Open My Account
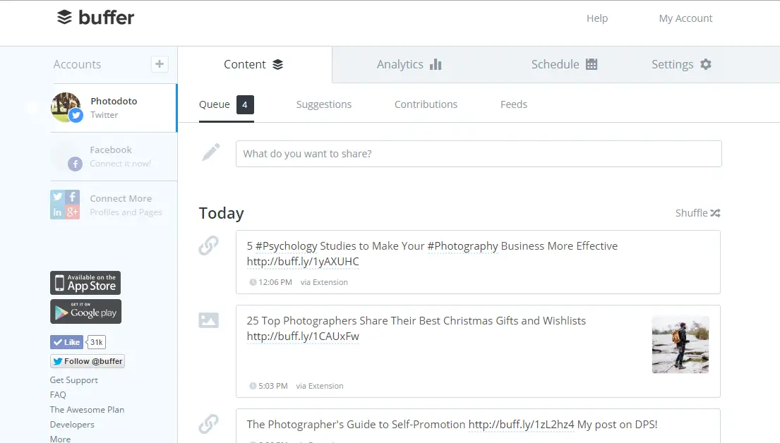780x443 pixels. (685, 18)
